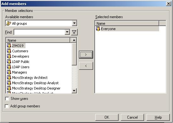Click the group icon next to Managers
The image size is (173, 123).
tap(9, 72)
